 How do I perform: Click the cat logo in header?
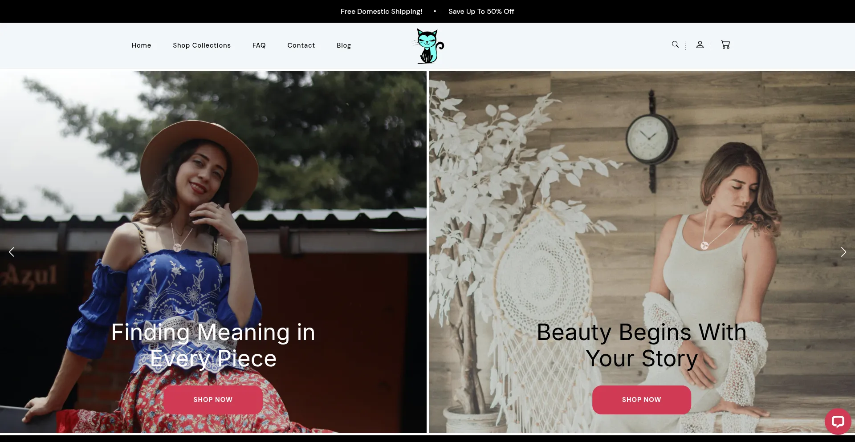(x=428, y=46)
